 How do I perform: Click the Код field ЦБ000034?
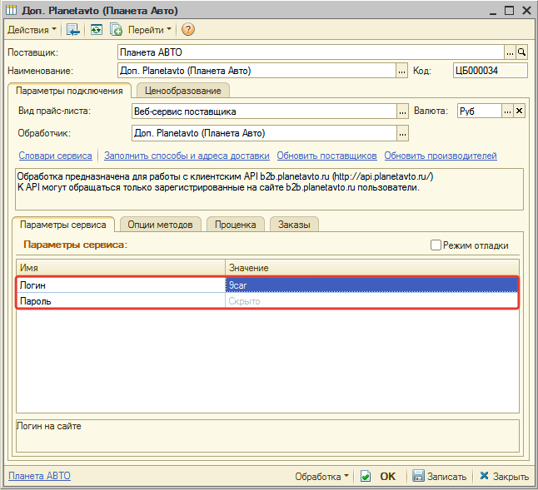(x=490, y=71)
